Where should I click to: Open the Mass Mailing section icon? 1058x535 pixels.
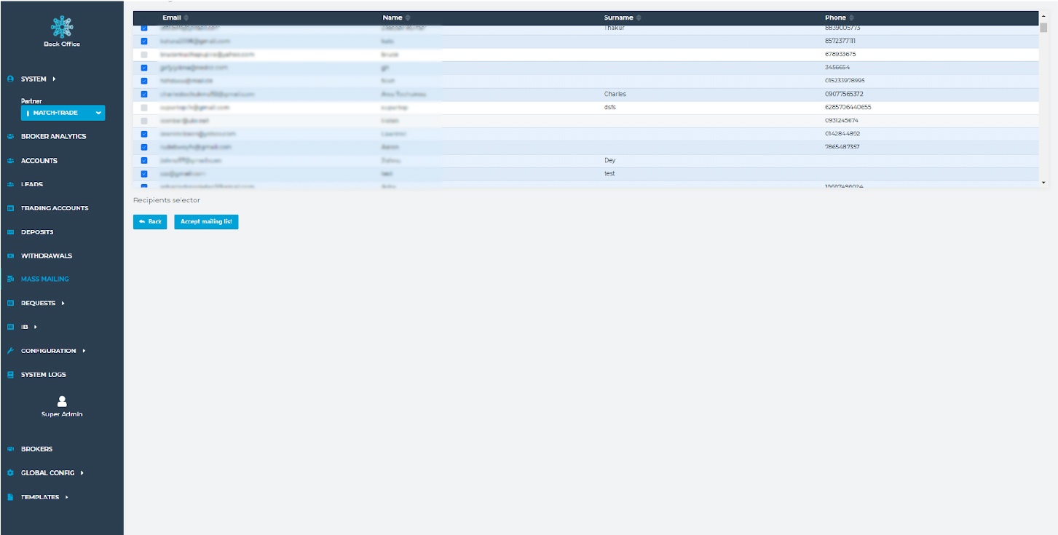click(x=10, y=279)
